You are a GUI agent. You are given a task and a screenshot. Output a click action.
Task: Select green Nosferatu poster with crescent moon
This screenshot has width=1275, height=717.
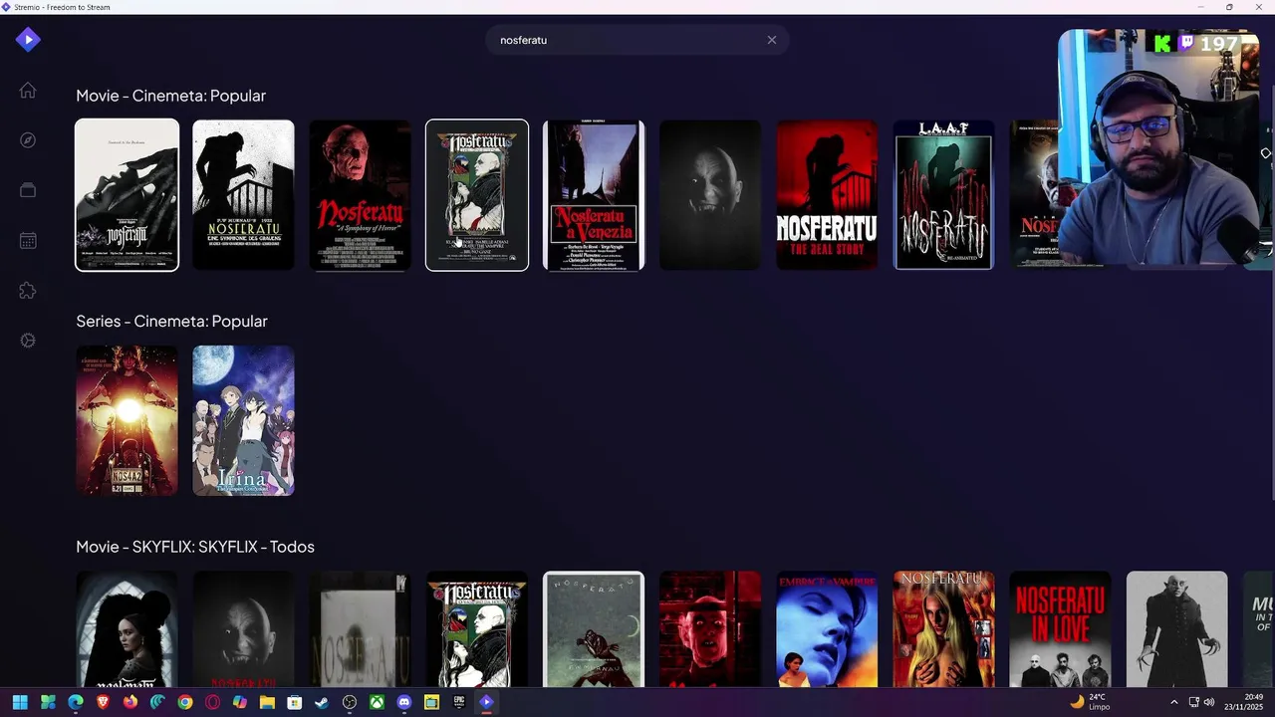pyautogui.click(x=594, y=629)
